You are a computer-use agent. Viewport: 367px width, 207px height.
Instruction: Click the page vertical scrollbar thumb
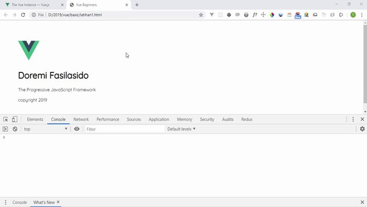[365, 64]
